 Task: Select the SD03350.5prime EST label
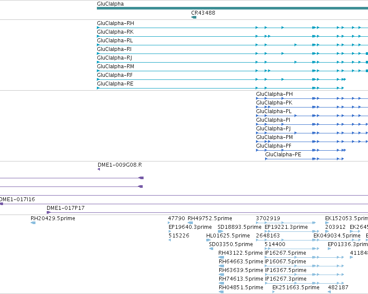coord(231,245)
